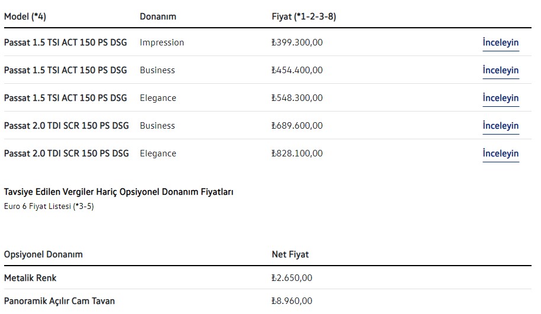This screenshot has height=314, width=541.
Task: Click the Tavsiye Edilen Vergiler Hariç heading
Action: tap(118, 192)
